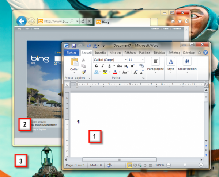Click the Undo arrow in Word's title bar
This screenshot has height=177, width=219.
(80, 45)
